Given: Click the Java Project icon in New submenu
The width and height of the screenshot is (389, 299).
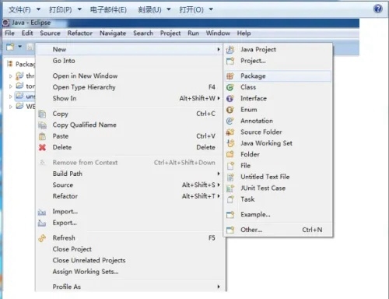Looking at the screenshot, I should click(x=230, y=50).
